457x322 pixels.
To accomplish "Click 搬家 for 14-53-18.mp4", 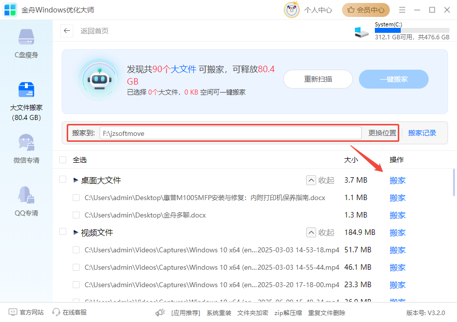I will pos(398,250).
